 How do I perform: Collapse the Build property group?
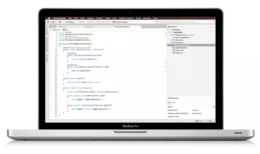pyautogui.click(x=214, y=107)
